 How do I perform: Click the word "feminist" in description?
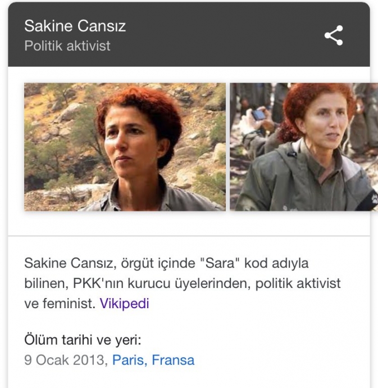pyautogui.click(x=68, y=303)
